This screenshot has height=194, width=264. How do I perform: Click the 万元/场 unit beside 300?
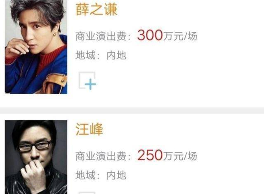(180, 36)
